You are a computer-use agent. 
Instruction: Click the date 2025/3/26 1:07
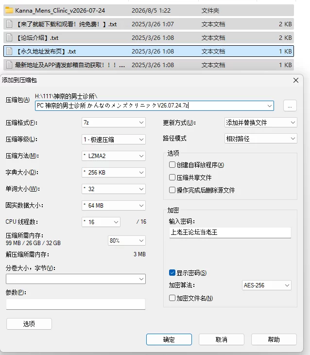click(x=153, y=24)
